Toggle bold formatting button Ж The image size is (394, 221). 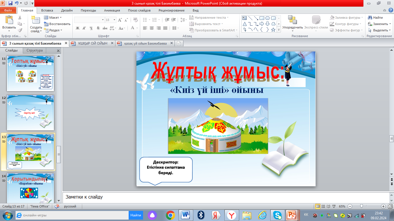[x=77, y=28]
